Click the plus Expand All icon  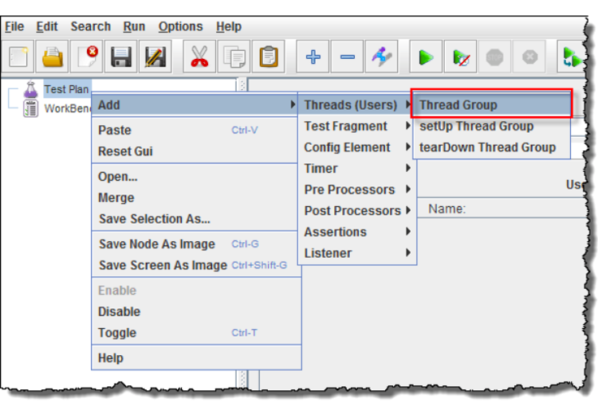(x=313, y=57)
